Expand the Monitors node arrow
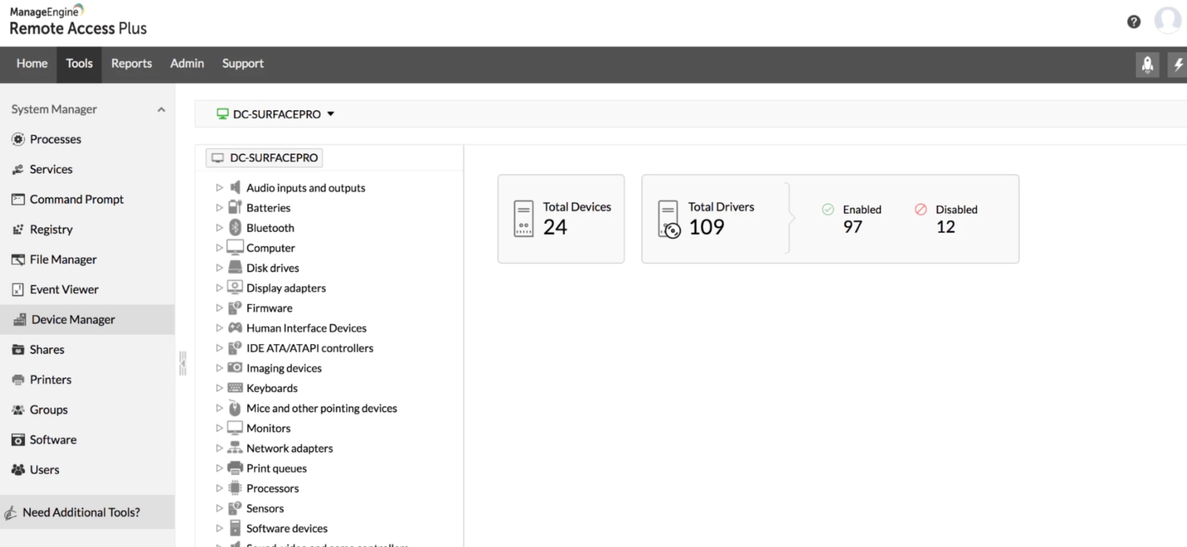This screenshot has width=1187, height=547. point(219,428)
